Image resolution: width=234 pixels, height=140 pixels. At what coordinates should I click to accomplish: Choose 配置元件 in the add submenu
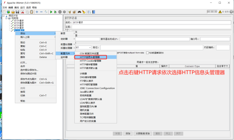65,53
